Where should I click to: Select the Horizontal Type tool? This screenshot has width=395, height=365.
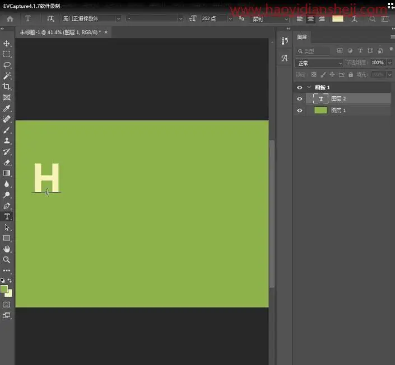pyautogui.click(x=7, y=216)
